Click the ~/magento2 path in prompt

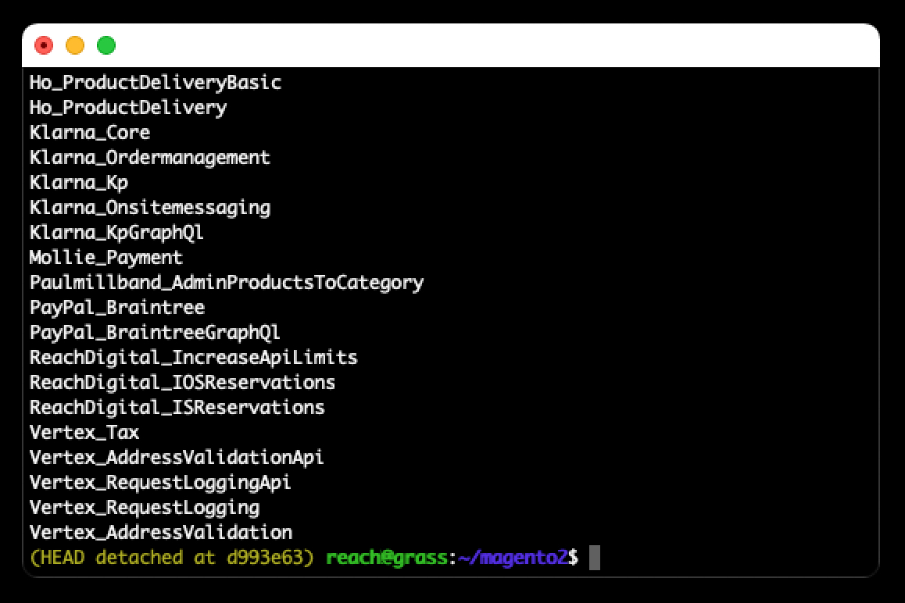pyautogui.click(x=513, y=558)
